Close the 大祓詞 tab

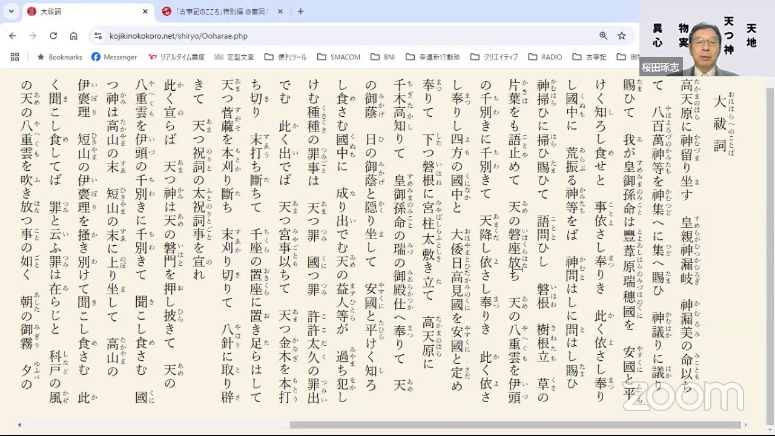point(145,12)
